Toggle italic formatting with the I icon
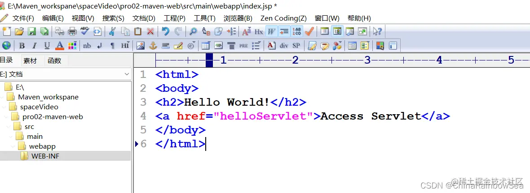The width and height of the screenshot is (530, 193). click(x=35, y=46)
